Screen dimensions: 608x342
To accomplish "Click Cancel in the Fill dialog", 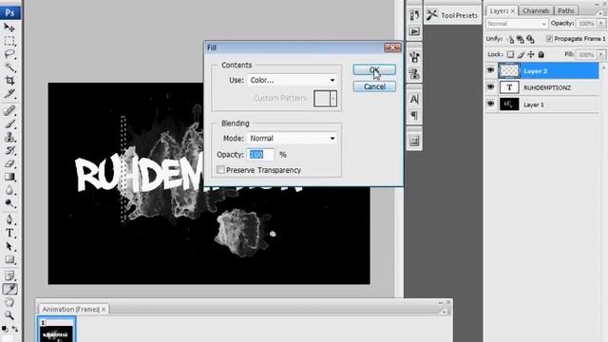I will [374, 86].
